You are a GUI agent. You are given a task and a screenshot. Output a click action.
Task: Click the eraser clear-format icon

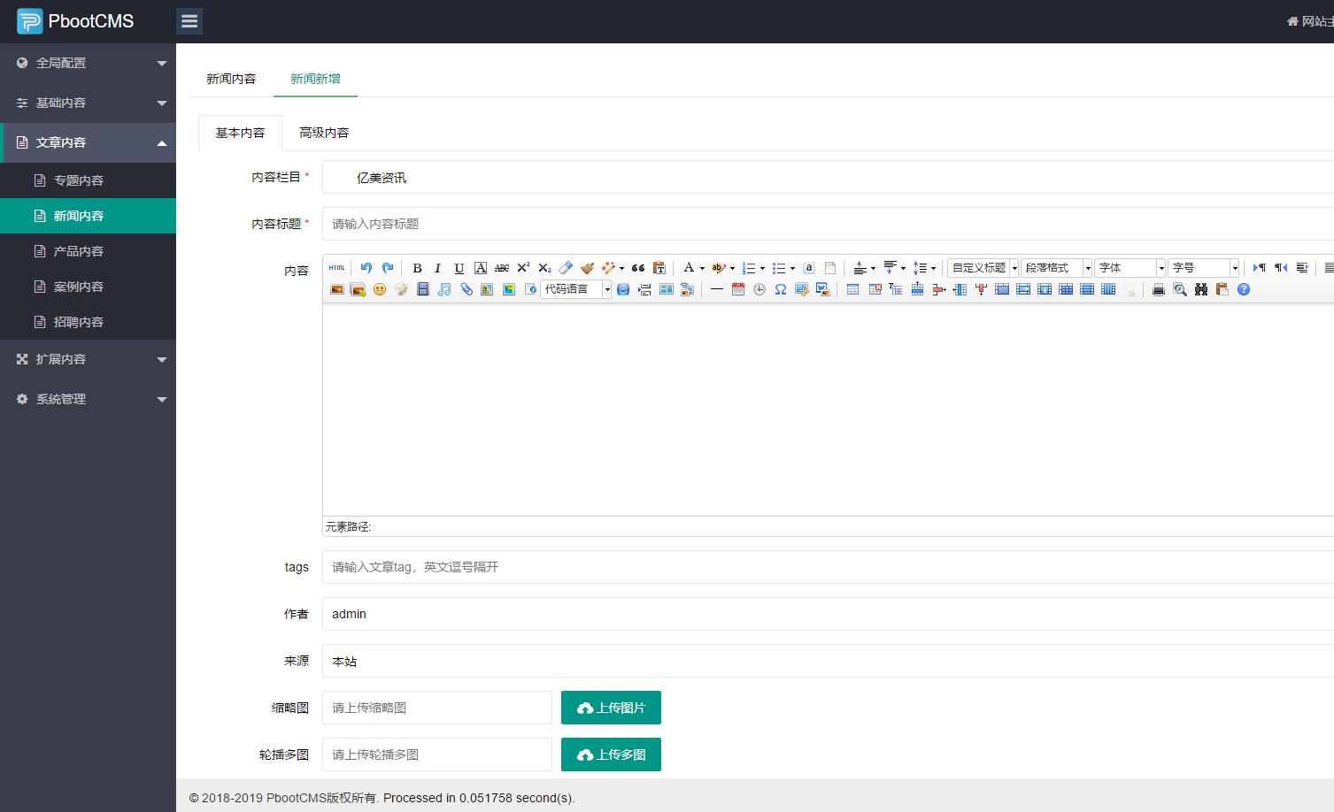point(566,268)
